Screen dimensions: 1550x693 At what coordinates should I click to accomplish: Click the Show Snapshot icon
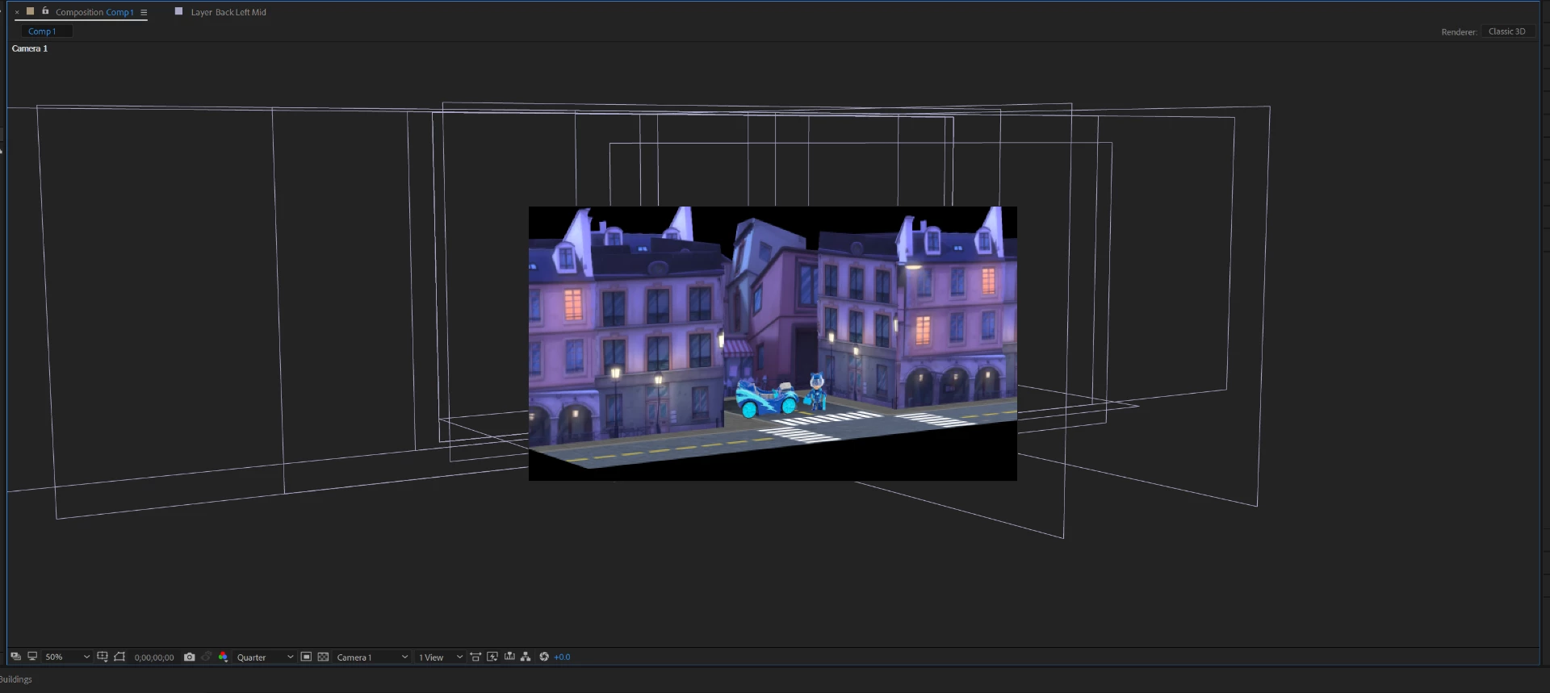point(207,657)
